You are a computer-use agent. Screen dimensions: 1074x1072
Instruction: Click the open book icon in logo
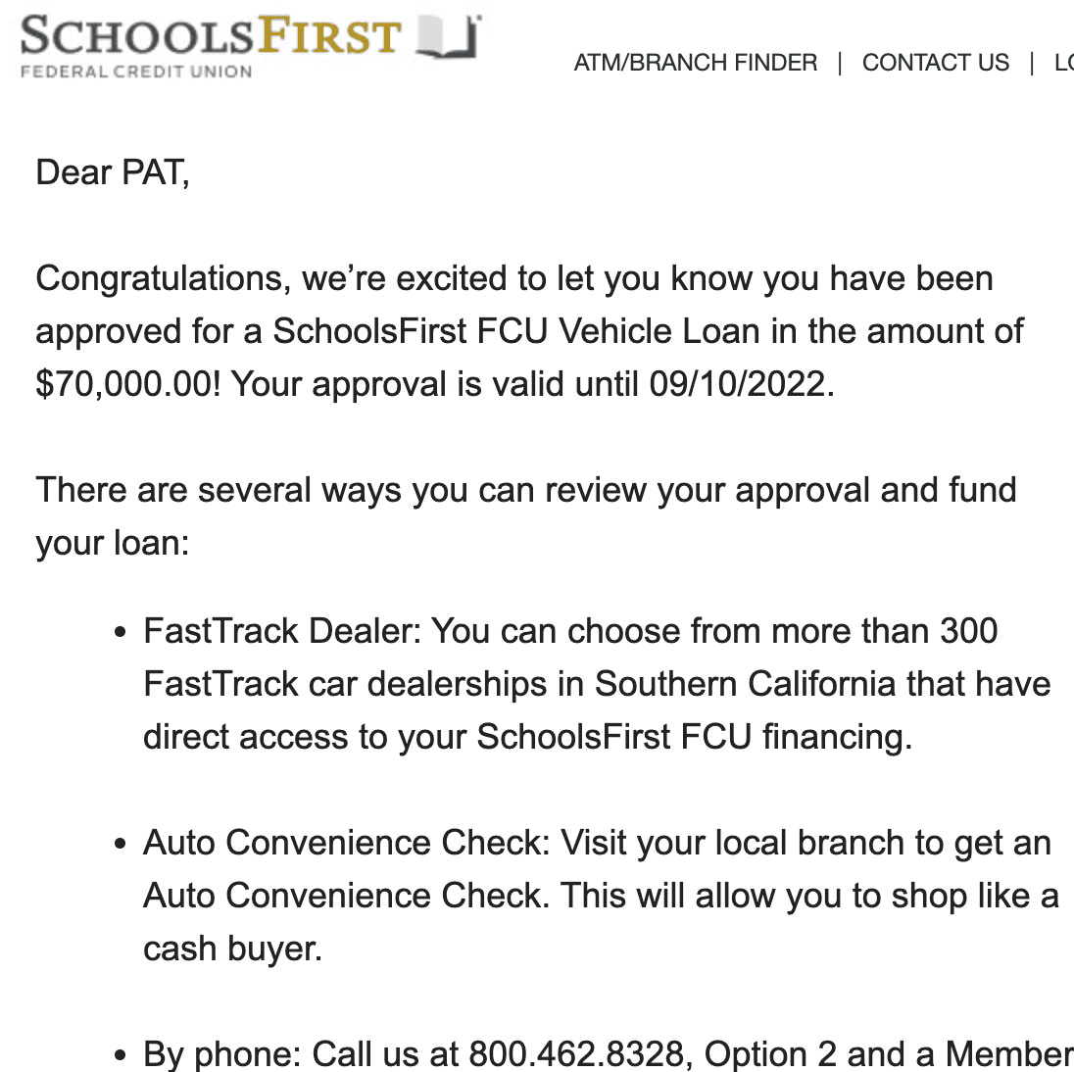pos(449,37)
